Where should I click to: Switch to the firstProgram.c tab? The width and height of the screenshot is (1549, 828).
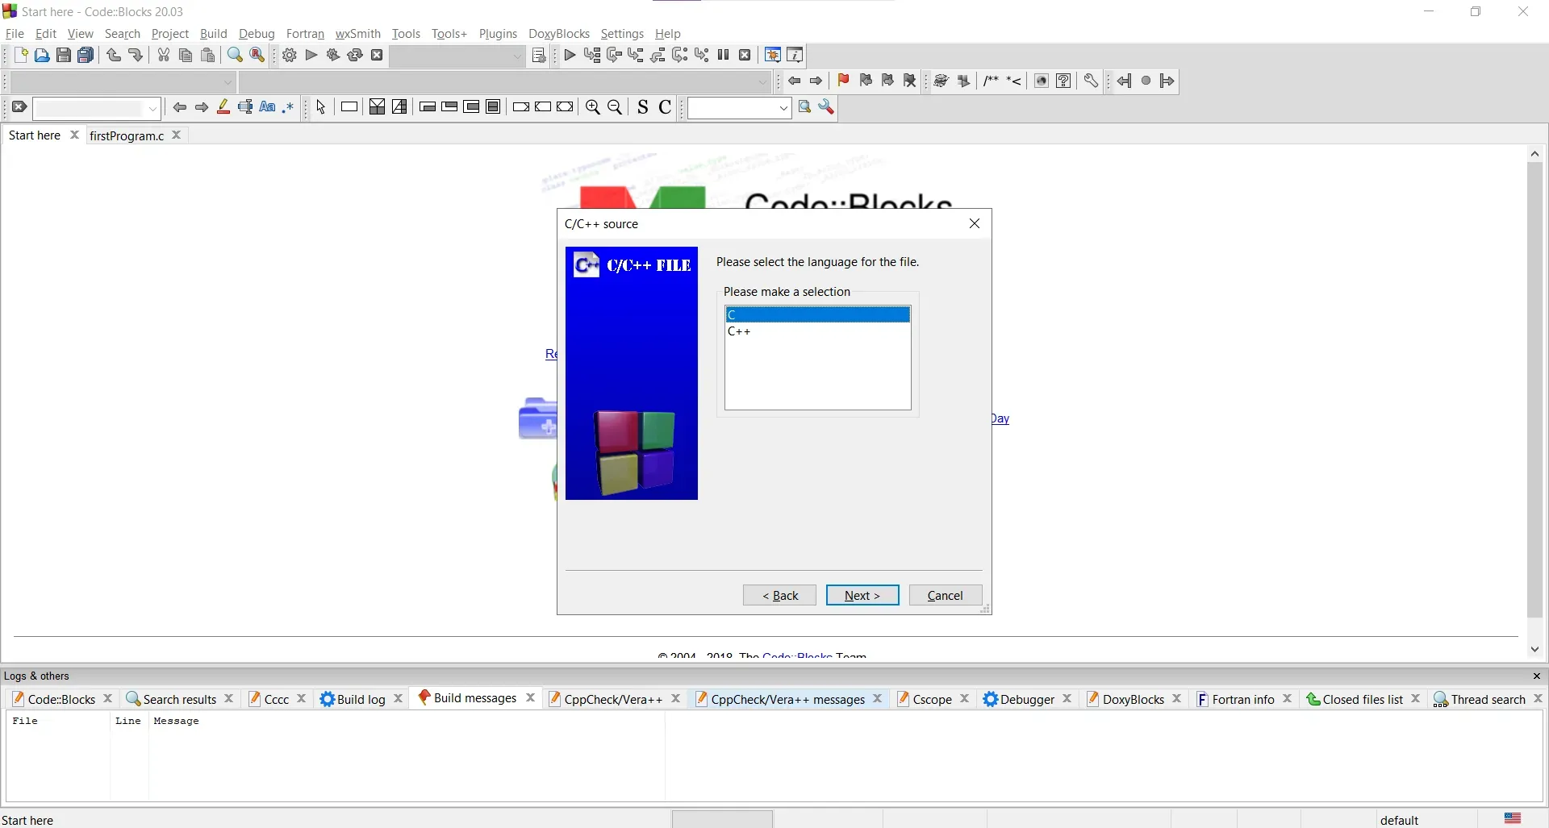[127, 135]
